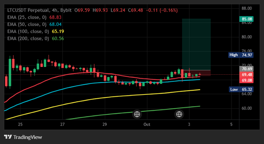
Task: Click the low price L69.24 in header
Action: tap(118, 10)
